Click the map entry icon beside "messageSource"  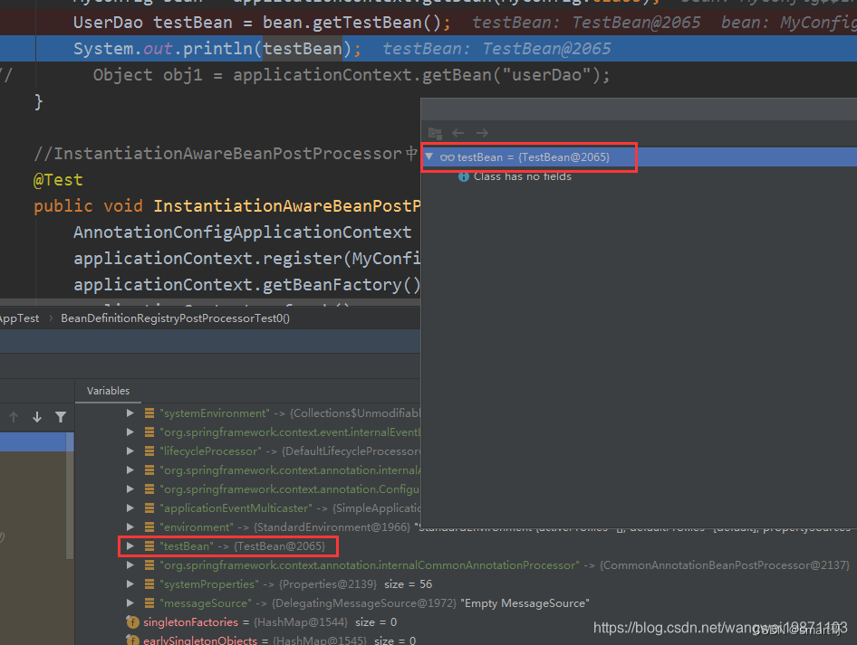[149, 603]
